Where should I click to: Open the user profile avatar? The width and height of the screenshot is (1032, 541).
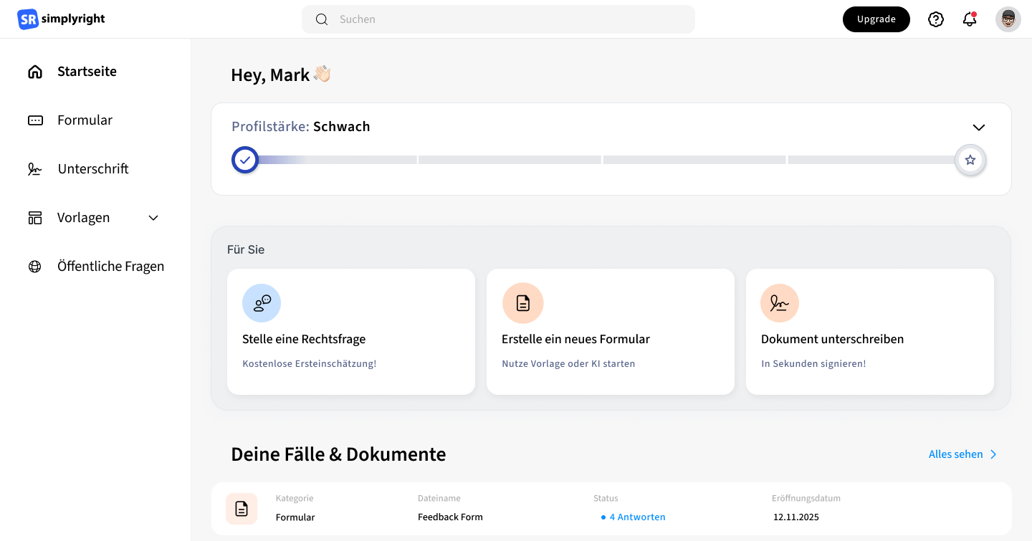coord(1008,19)
